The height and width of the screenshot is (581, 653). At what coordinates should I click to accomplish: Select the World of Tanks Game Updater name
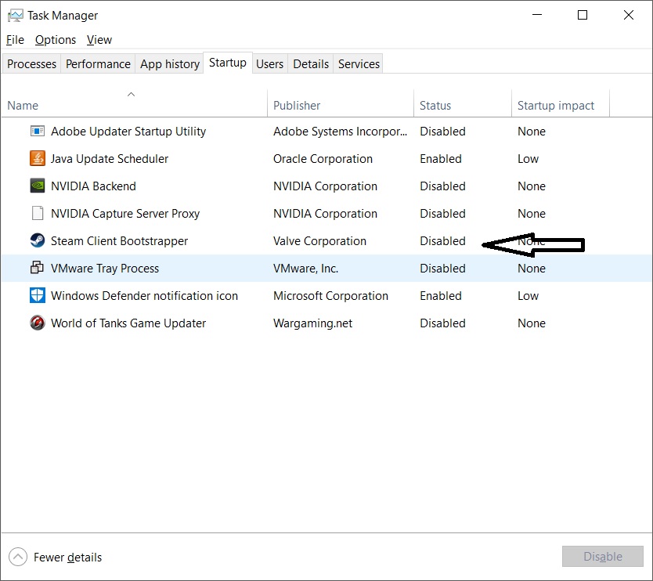click(128, 323)
